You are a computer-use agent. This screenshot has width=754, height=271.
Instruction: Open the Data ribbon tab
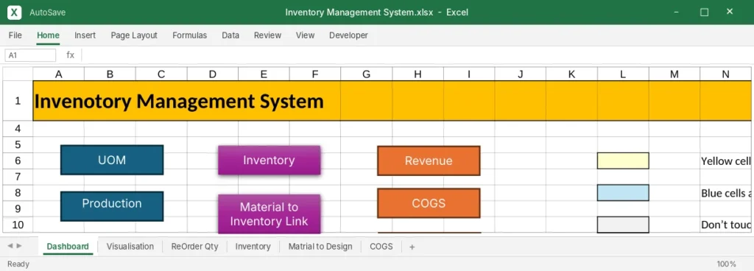click(x=230, y=35)
